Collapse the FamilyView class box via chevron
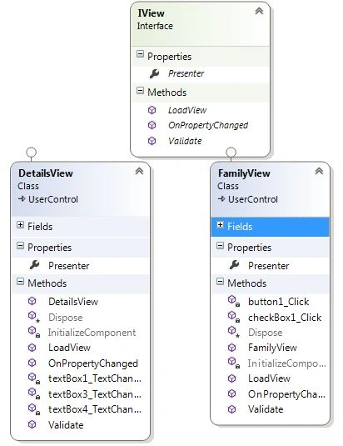 pyautogui.click(x=319, y=171)
